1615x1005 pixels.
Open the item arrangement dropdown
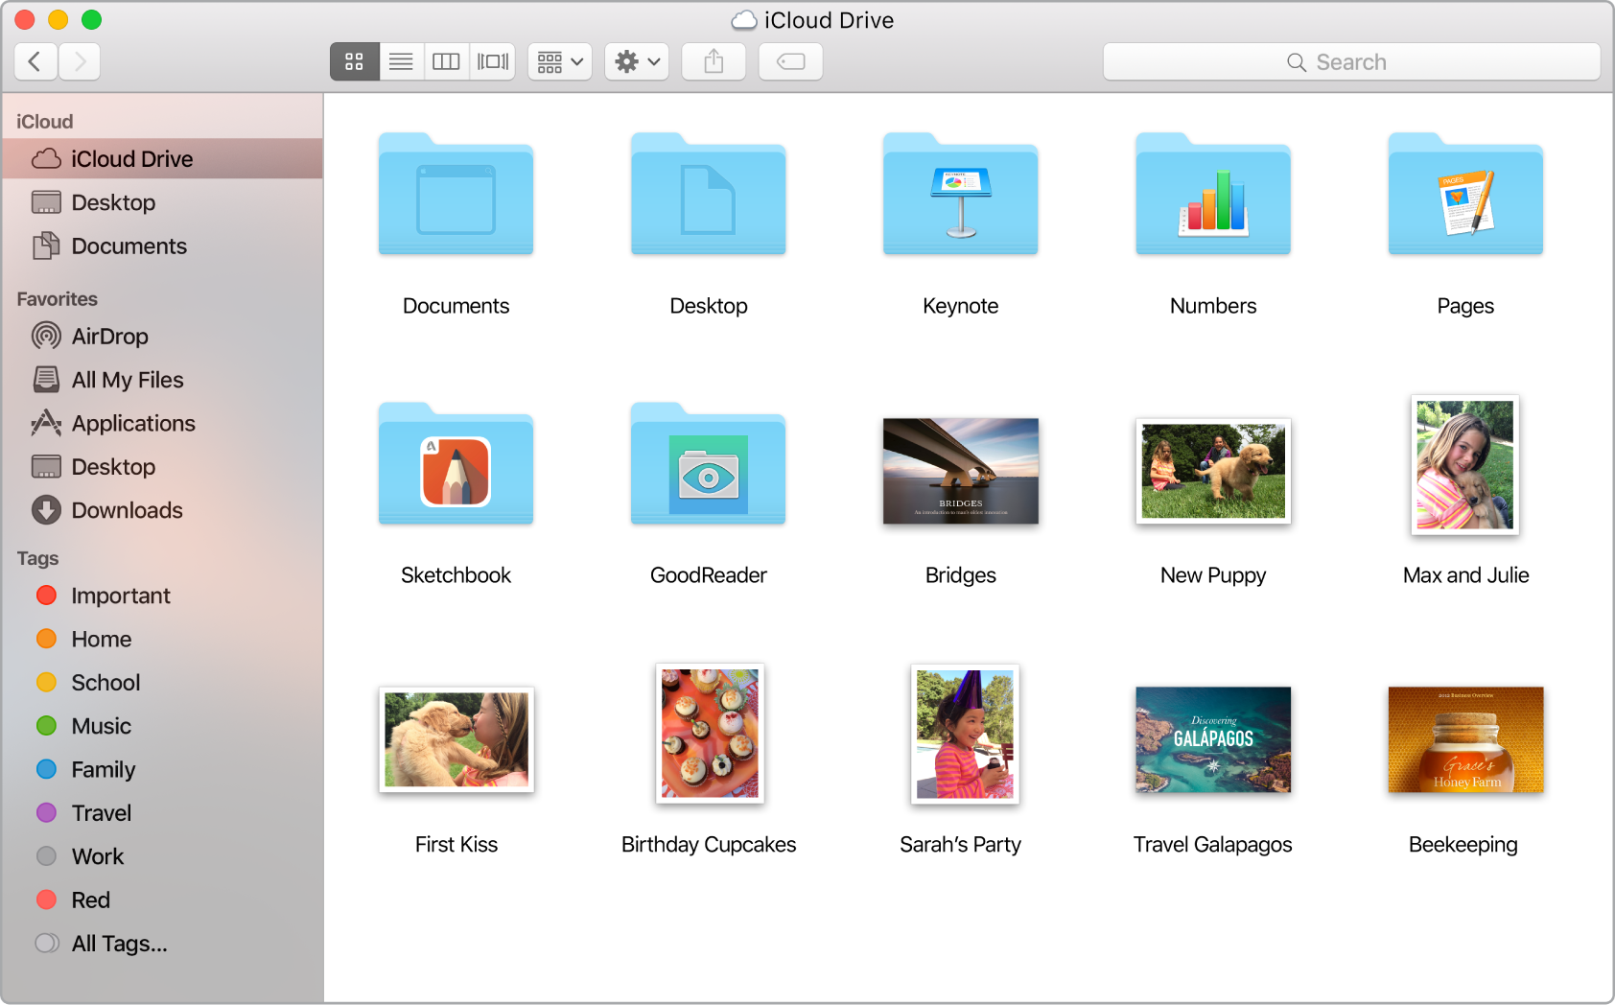560,62
